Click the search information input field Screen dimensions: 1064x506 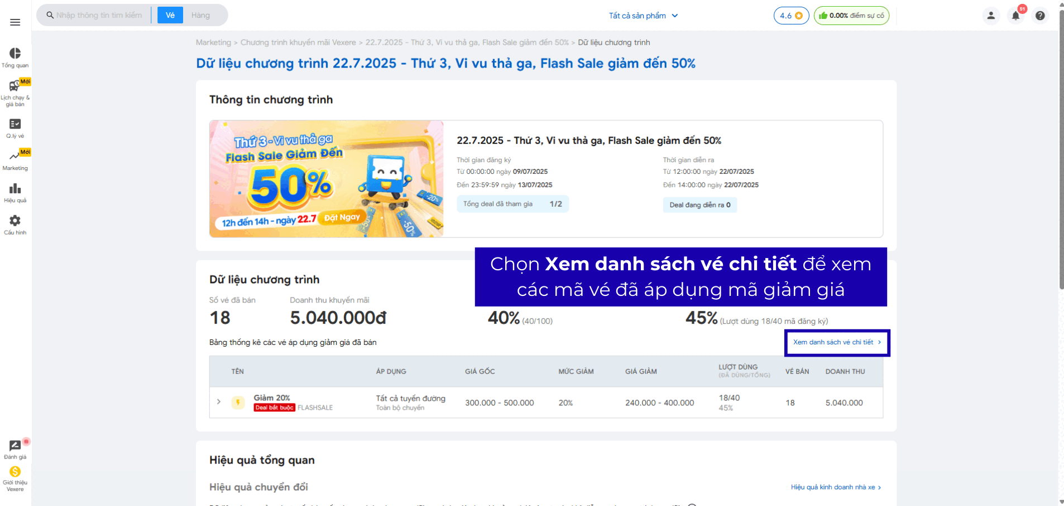click(99, 15)
